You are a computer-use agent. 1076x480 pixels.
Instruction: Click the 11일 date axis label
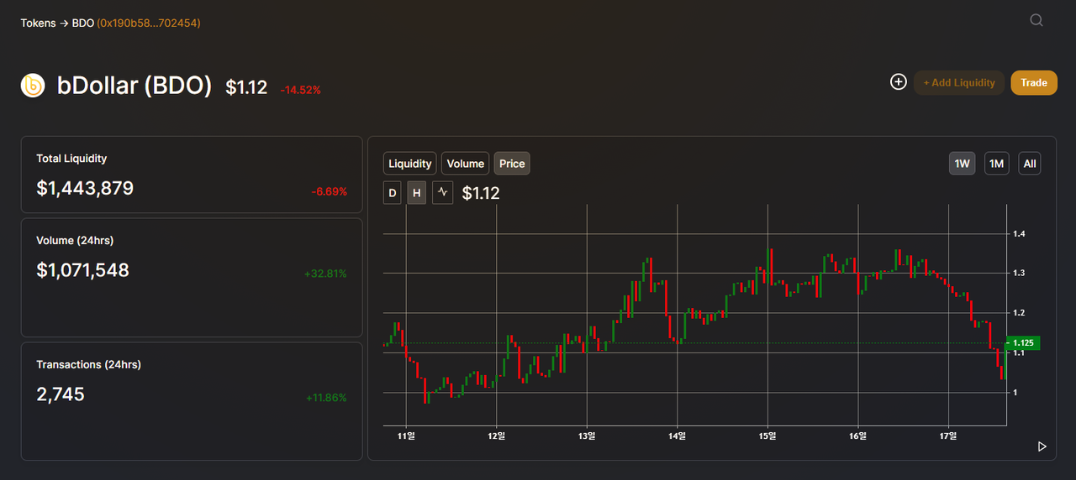[x=406, y=436]
